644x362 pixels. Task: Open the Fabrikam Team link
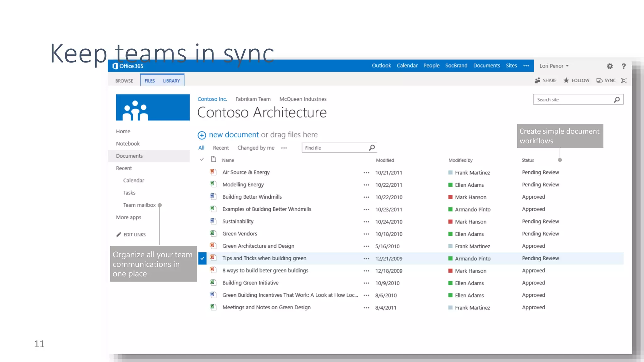pyautogui.click(x=253, y=99)
